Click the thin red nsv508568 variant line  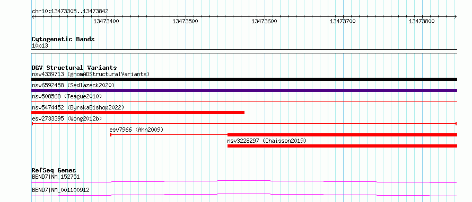point(244,102)
